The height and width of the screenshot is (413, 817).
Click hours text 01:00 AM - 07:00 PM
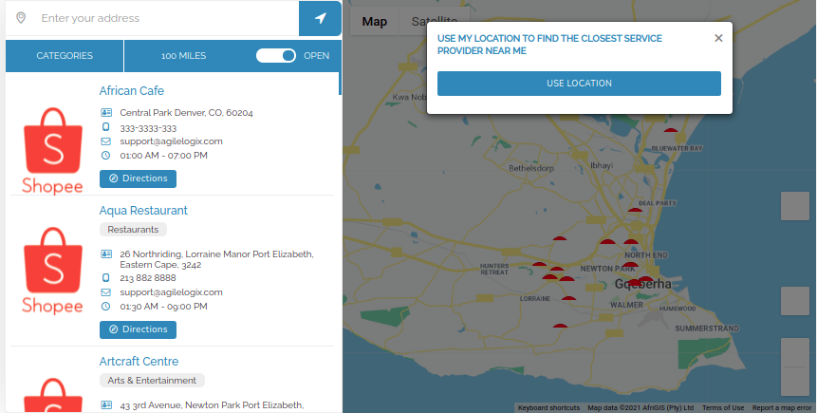(x=163, y=156)
